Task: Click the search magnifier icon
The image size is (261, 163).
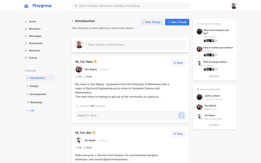Action: (76, 6)
